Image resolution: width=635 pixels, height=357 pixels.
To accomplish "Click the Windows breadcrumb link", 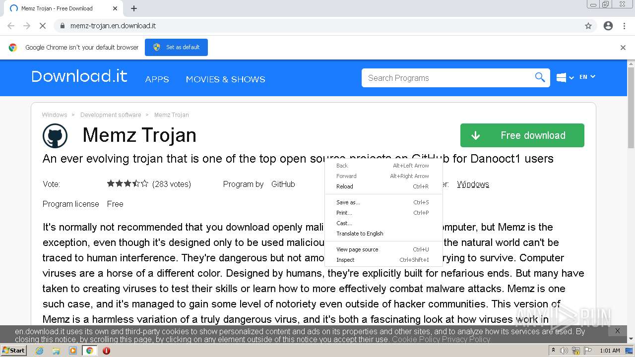I will pos(55,115).
